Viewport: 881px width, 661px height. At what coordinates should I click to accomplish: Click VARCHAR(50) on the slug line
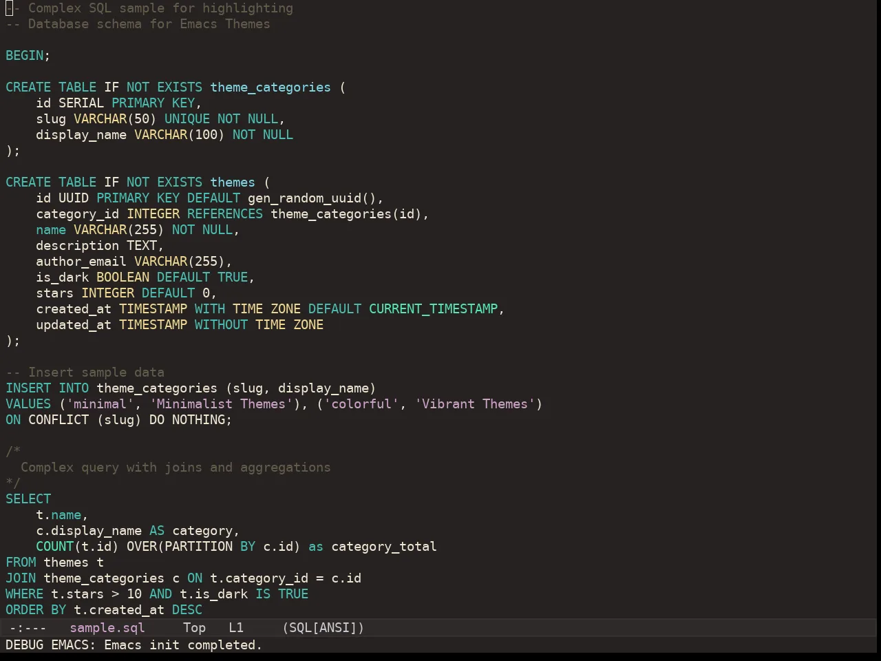[115, 119]
